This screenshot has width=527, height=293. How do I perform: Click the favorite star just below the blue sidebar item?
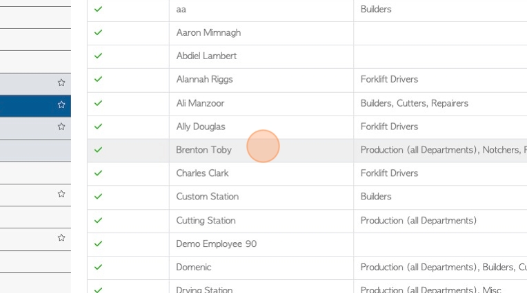tap(61, 127)
